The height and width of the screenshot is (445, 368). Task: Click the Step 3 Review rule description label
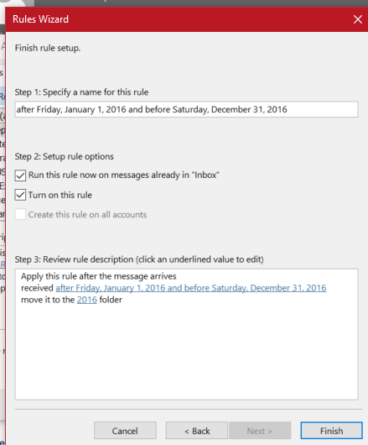pos(139,259)
